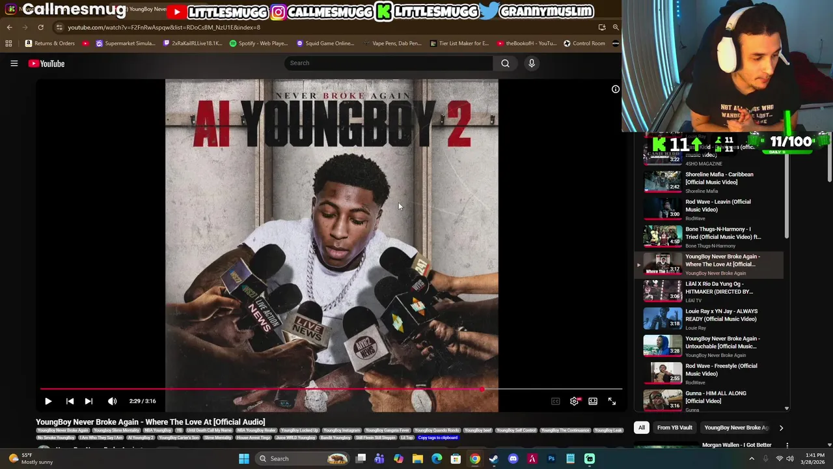Enter fullscreen on the video player
This screenshot has width=833, height=469.
coord(612,401)
